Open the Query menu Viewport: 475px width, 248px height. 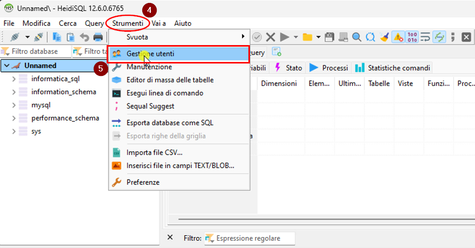pyautogui.click(x=94, y=23)
